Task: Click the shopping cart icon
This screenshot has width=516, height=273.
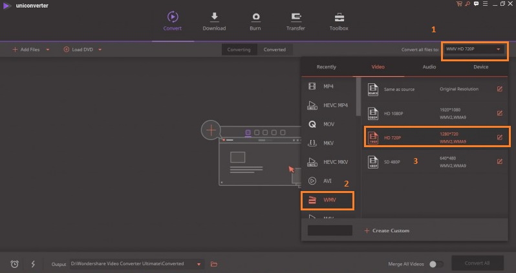Action: (x=459, y=4)
